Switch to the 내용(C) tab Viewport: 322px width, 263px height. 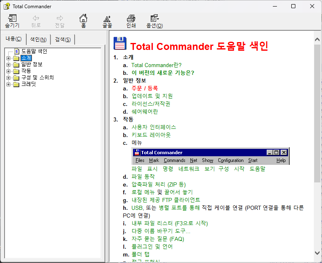(14, 39)
